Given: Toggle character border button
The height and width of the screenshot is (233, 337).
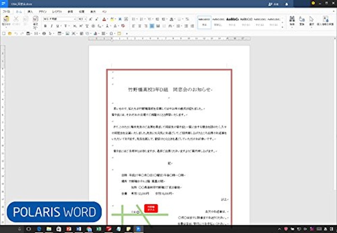Looking at the screenshot, I should click(126, 19).
